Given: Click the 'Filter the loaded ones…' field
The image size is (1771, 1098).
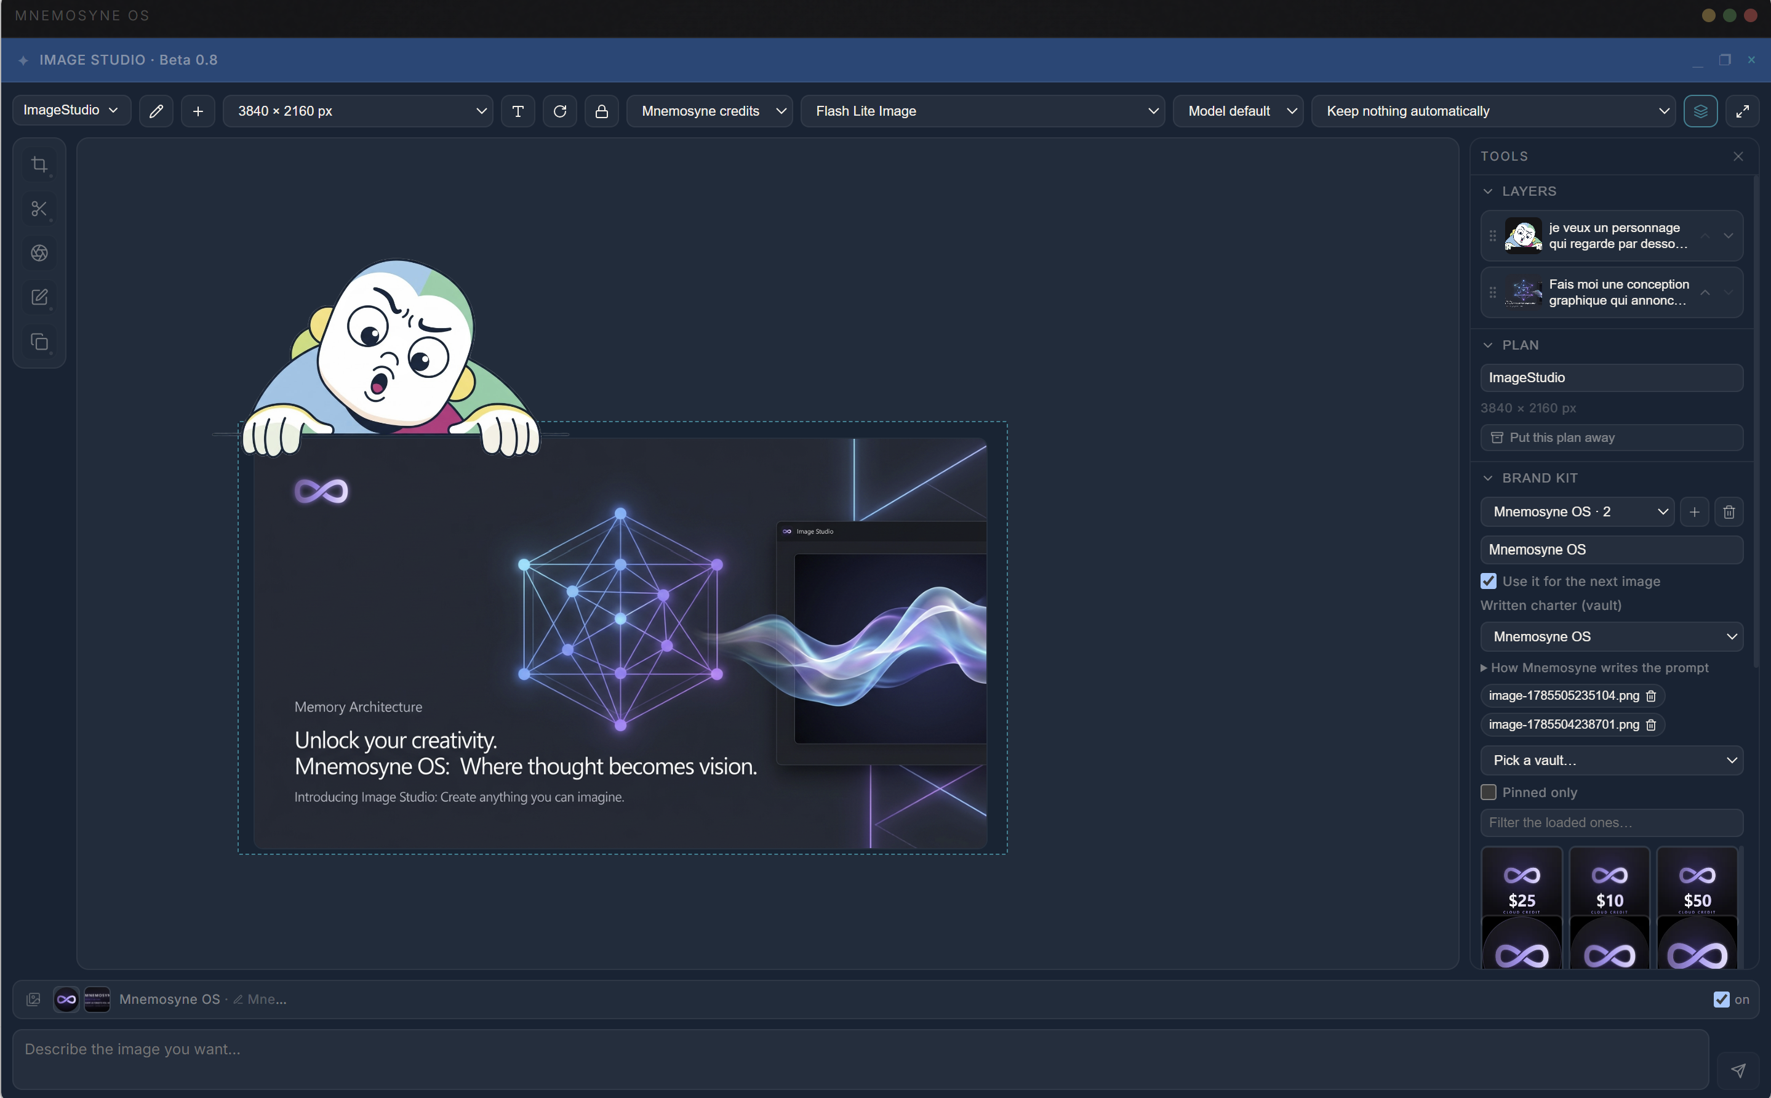Looking at the screenshot, I should (x=1612, y=823).
